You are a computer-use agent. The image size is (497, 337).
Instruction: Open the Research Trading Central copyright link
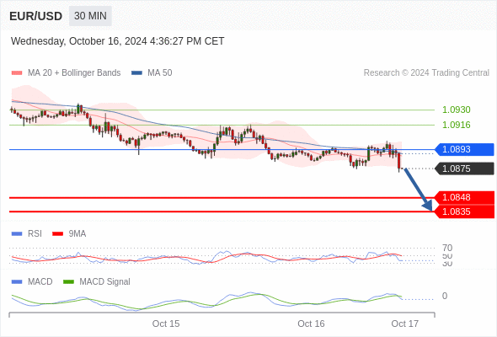point(426,73)
